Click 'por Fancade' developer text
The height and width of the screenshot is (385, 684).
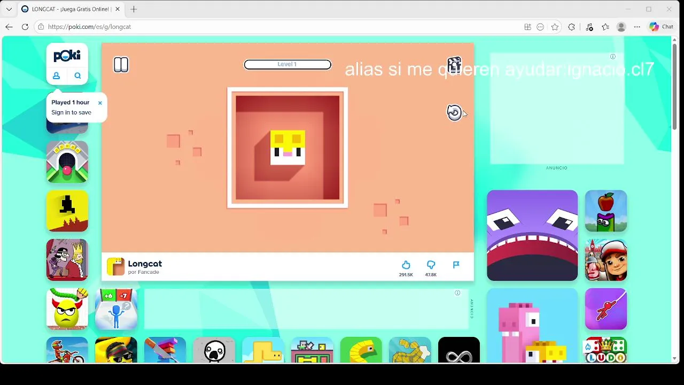[x=143, y=272]
